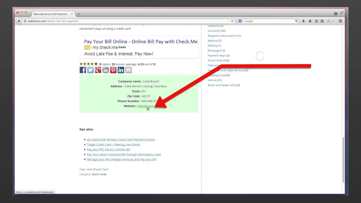Open the Google search engine selector
The width and height of the screenshot is (361, 203).
241,21
